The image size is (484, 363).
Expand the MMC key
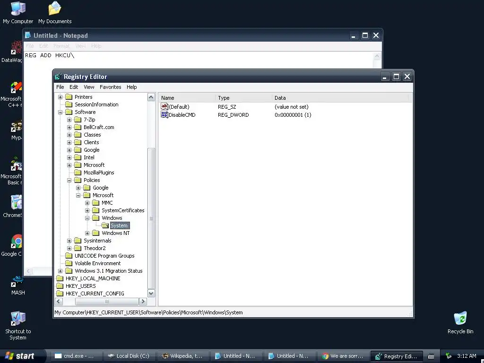click(x=87, y=203)
